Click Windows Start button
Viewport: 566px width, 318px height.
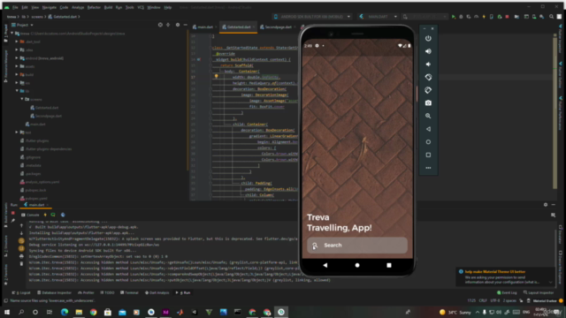[x=7, y=312]
